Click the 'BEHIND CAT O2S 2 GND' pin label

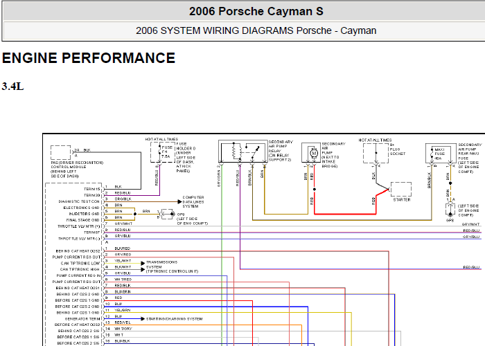point(78,294)
